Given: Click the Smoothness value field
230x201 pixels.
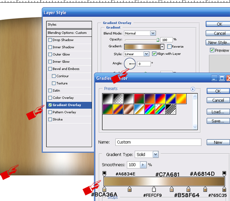Looking at the screenshot, I should (x=133, y=165).
